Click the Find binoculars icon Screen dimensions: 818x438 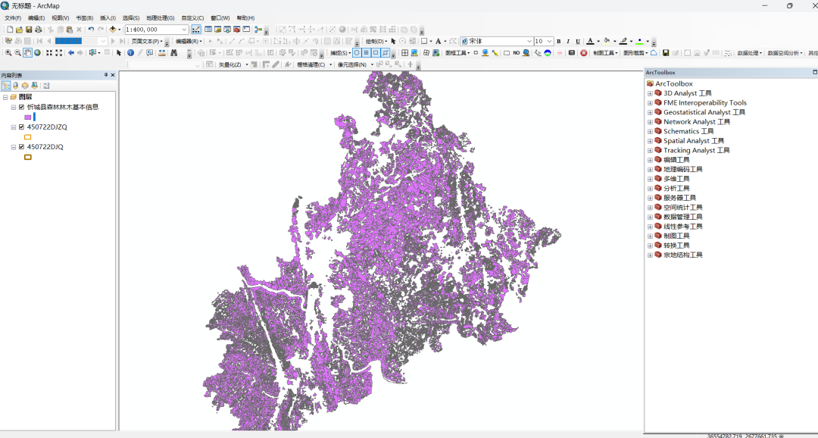[173, 53]
